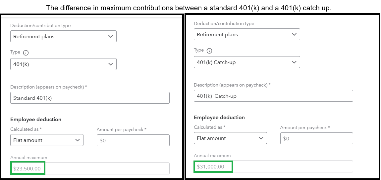Click the Type info icon in the Catch-up panel

209,51
